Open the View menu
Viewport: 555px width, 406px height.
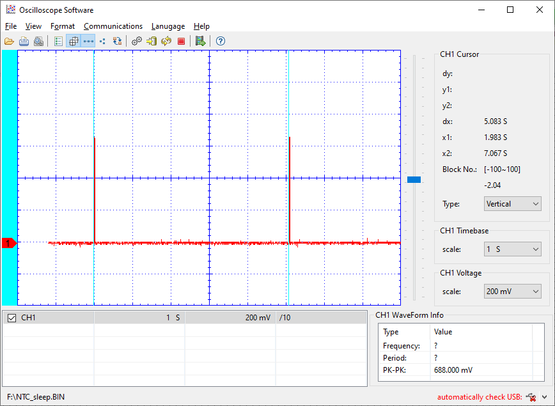click(33, 26)
